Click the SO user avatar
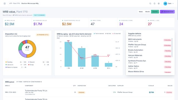 click(165, 4)
